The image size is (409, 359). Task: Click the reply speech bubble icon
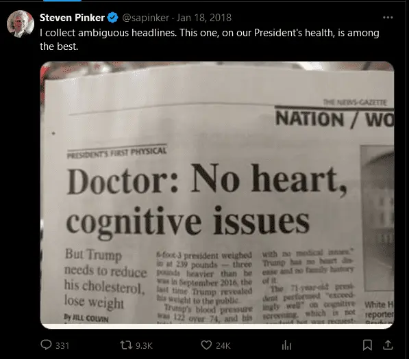[46, 345]
